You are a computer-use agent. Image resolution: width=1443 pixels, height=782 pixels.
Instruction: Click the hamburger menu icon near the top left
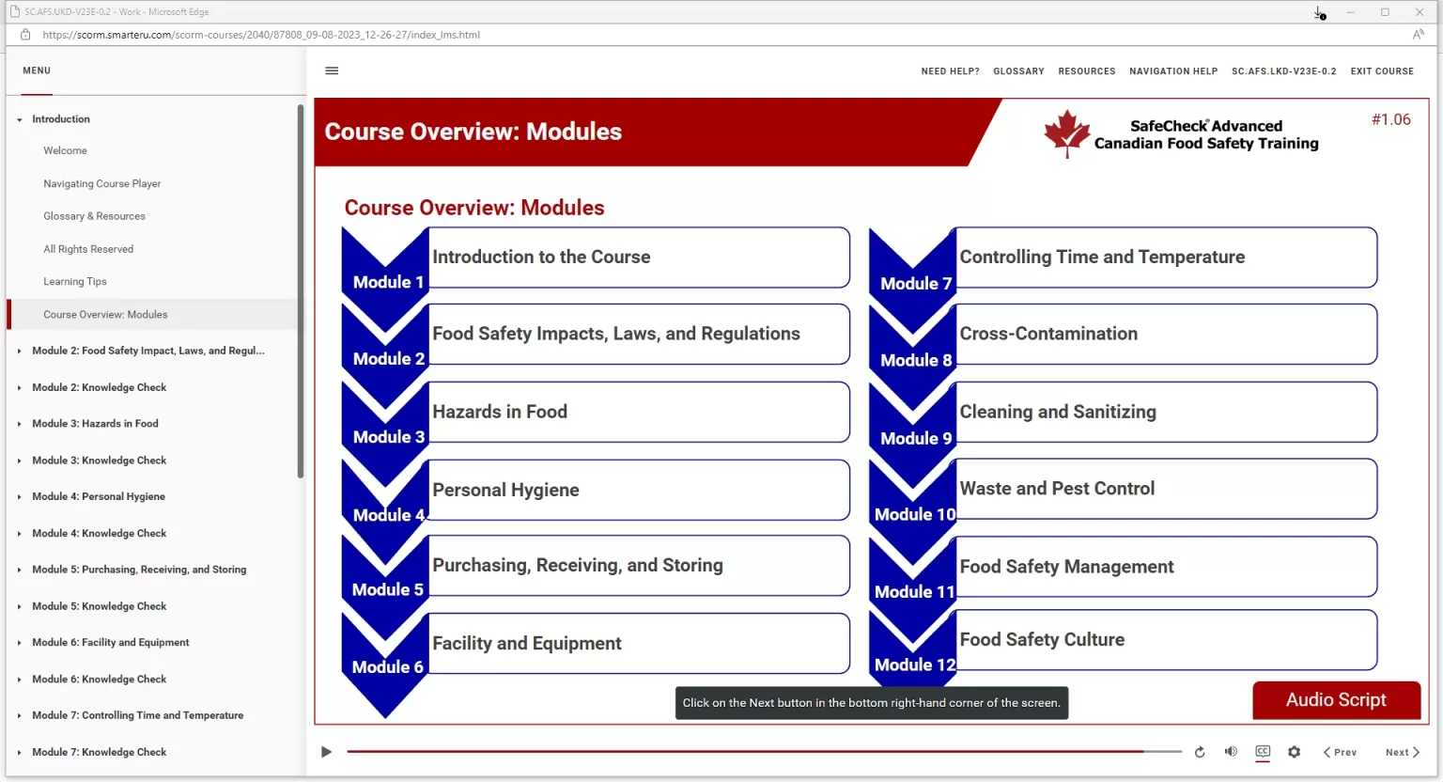(332, 70)
